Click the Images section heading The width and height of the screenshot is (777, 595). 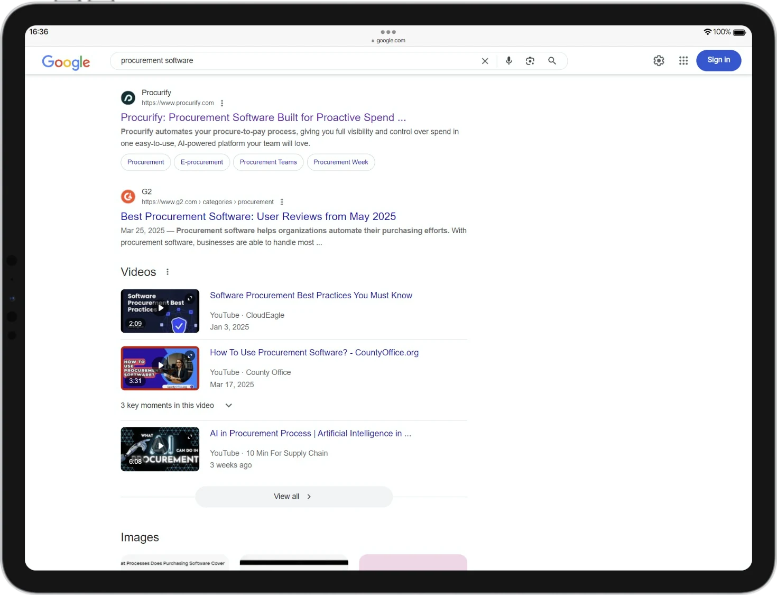140,537
